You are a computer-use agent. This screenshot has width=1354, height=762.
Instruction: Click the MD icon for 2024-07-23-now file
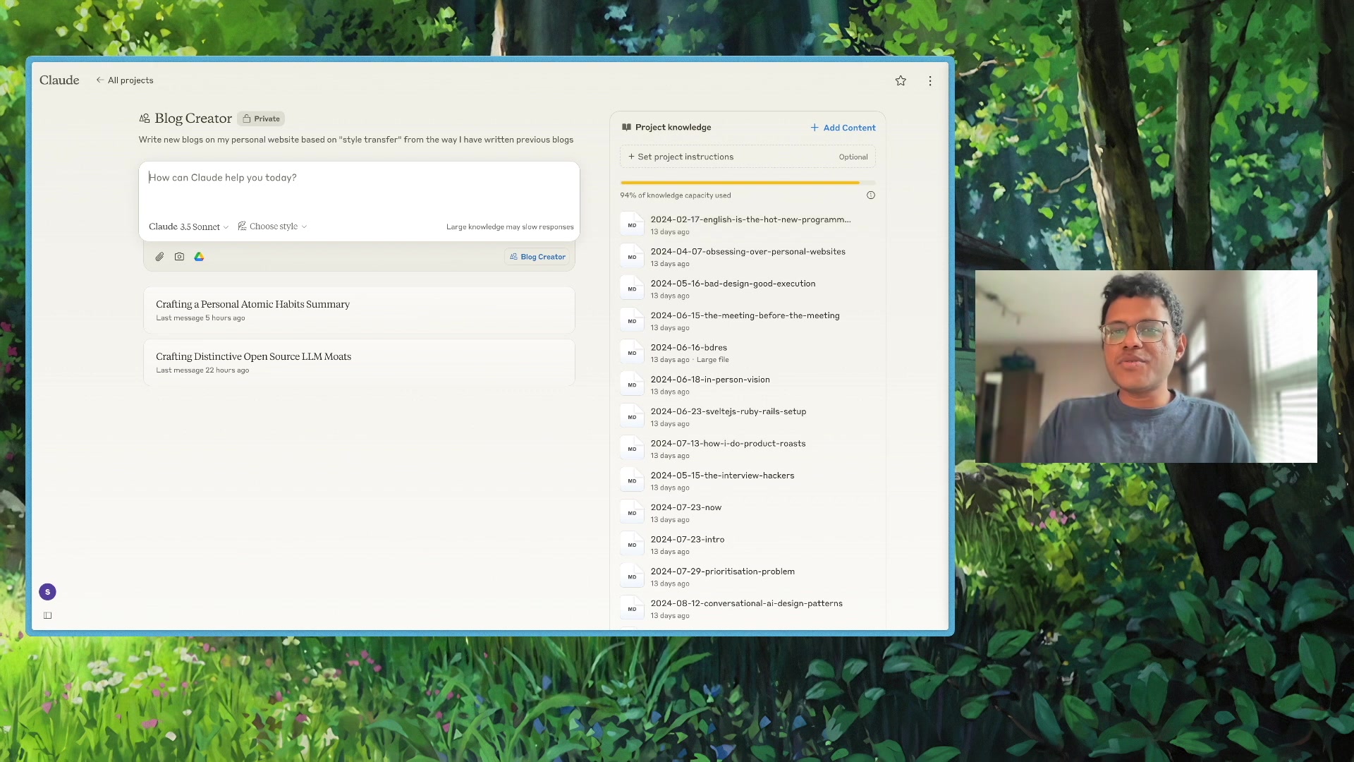pyautogui.click(x=632, y=513)
